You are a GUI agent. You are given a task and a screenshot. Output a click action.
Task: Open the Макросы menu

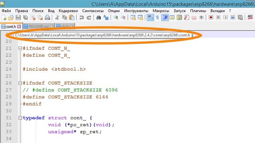(x=161, y=11)
